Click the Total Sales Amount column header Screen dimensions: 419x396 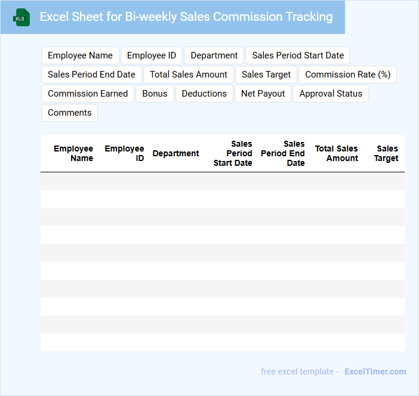337,153
